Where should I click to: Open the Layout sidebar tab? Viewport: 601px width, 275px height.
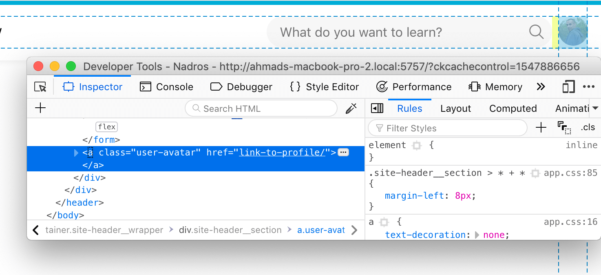455,109
